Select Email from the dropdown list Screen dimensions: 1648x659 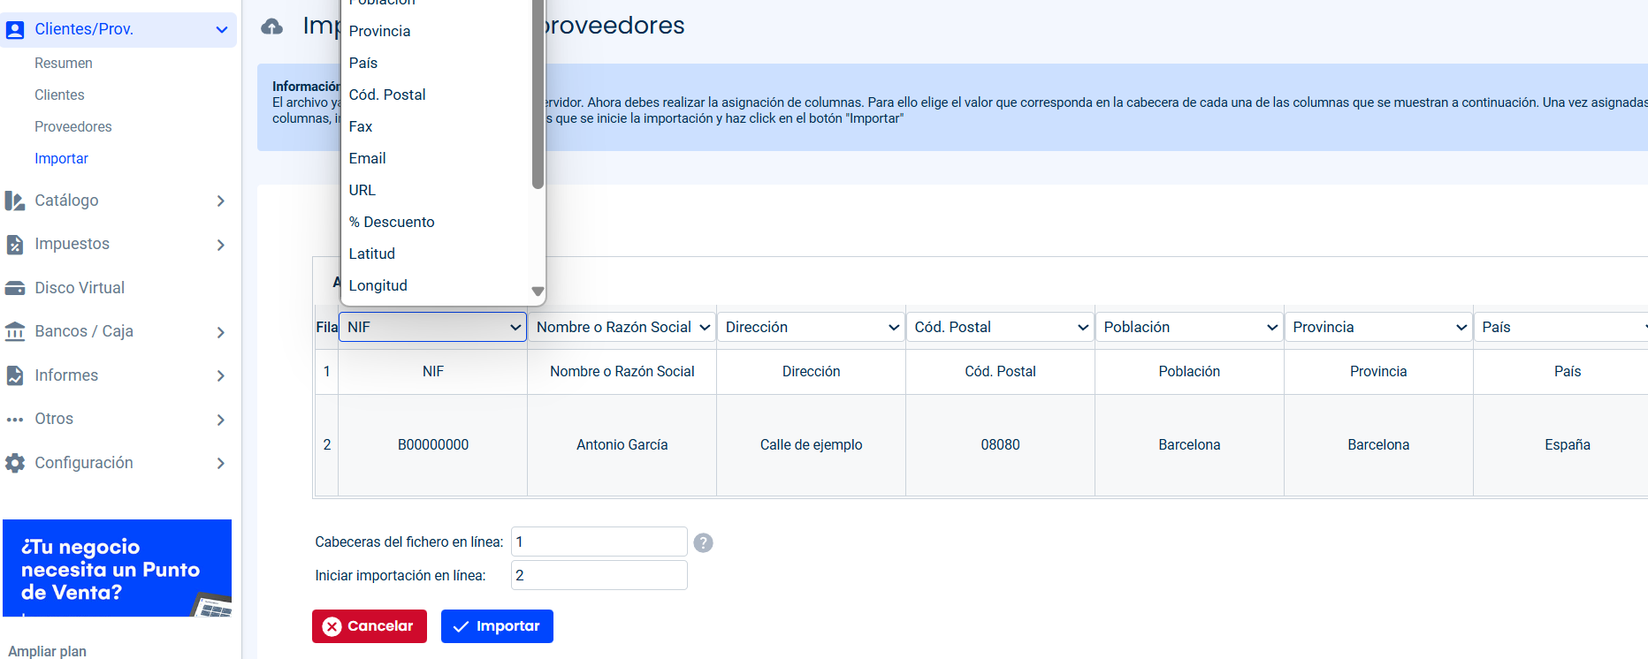point(368,158)
